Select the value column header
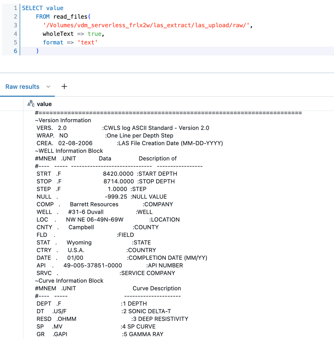Screen dimensions: 334x339 tap(44, 104)
